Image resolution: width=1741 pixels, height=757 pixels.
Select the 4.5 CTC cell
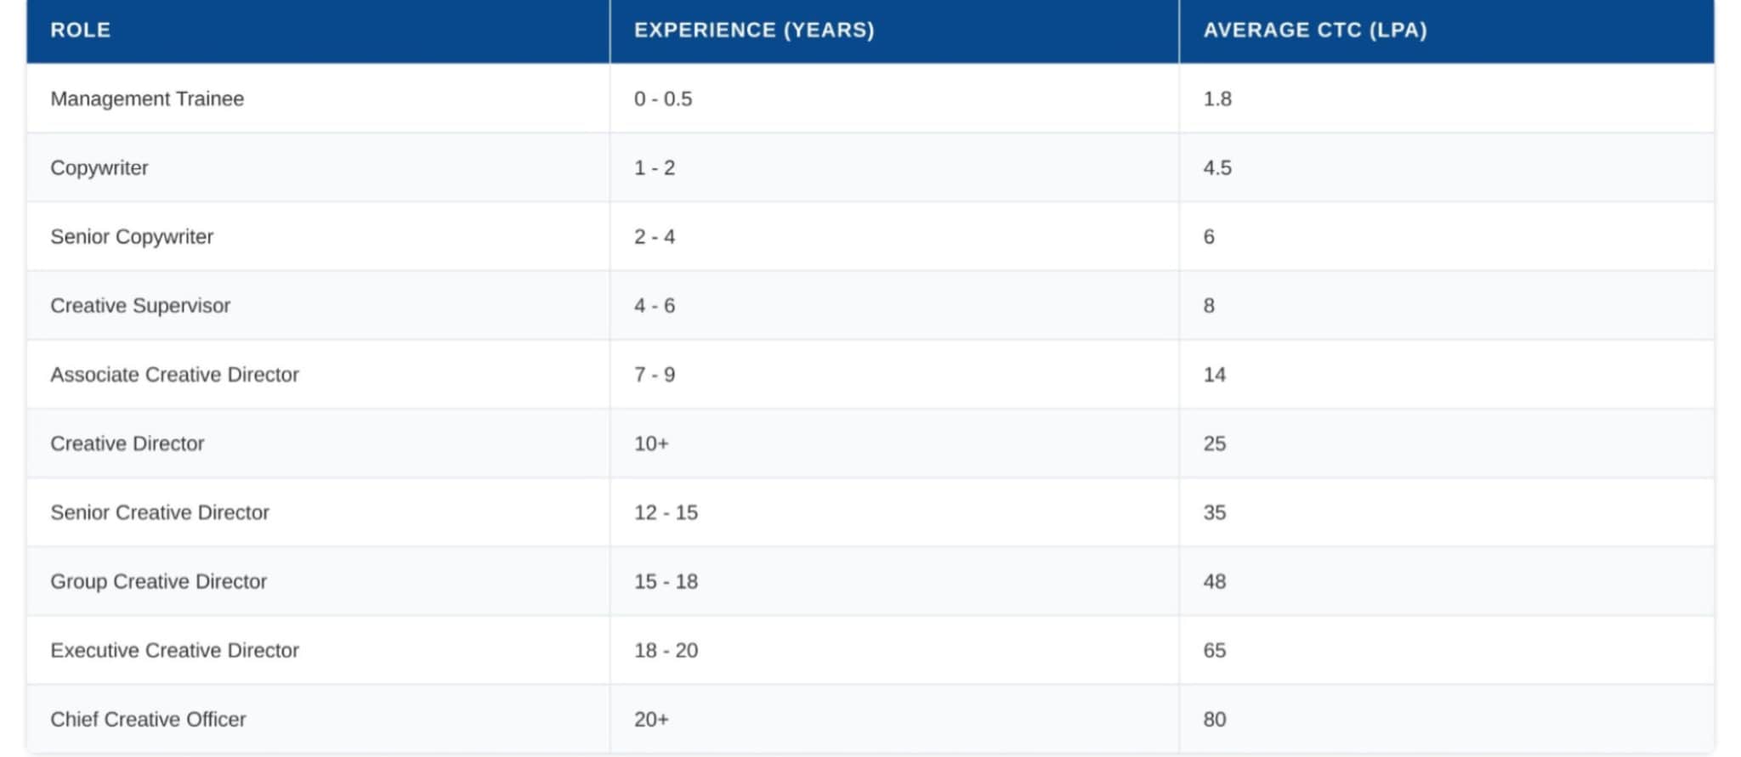(1217, 168)
